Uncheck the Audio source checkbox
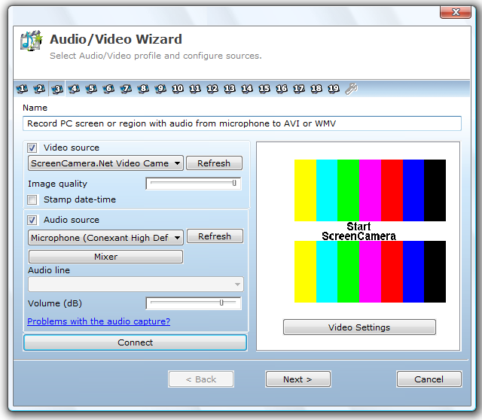Screen dimensions: 482x420 [x=32, y=221]
